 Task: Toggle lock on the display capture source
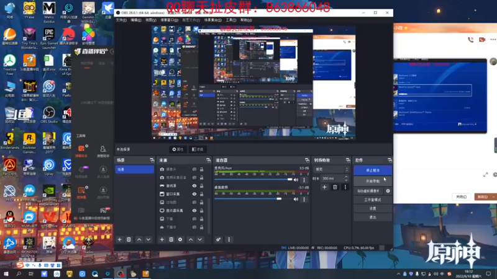[x=201, y=210]
